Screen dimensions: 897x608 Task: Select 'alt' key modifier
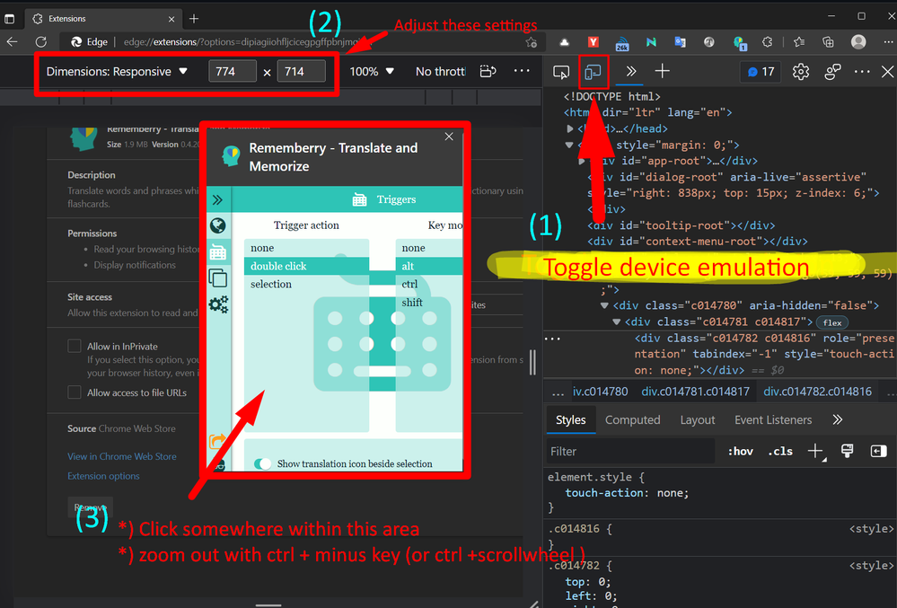click(429, 266)
